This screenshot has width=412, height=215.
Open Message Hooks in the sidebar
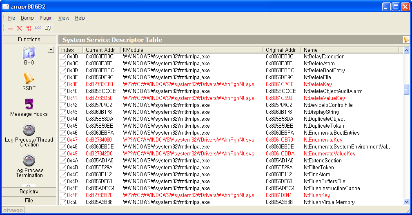[x=29, y=104]
